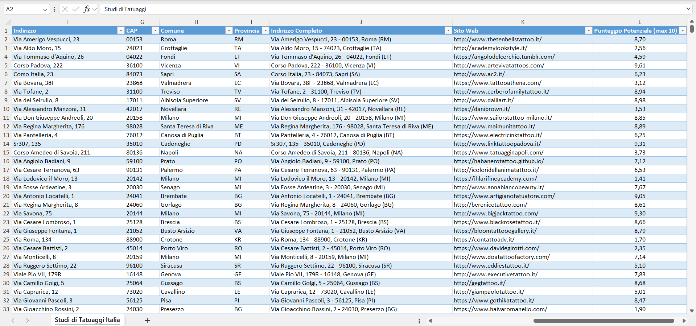696x326 pixels.
Task: Open the function list dropdown next to fx
Action: [95, 9]
